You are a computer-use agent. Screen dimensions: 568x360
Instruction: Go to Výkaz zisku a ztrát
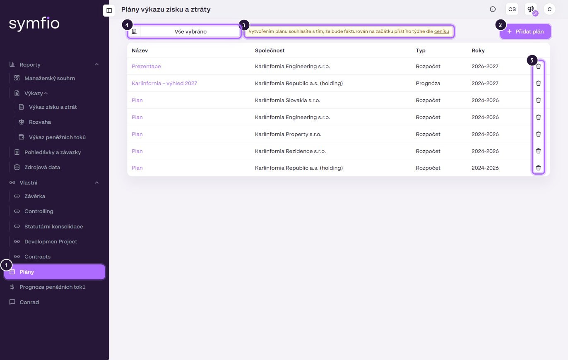53,107
